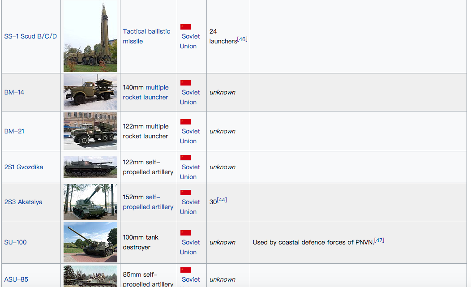Open the BM-14 truck photo
The width and height of the screenshot is (471, 287).
(x=90, y=92)
